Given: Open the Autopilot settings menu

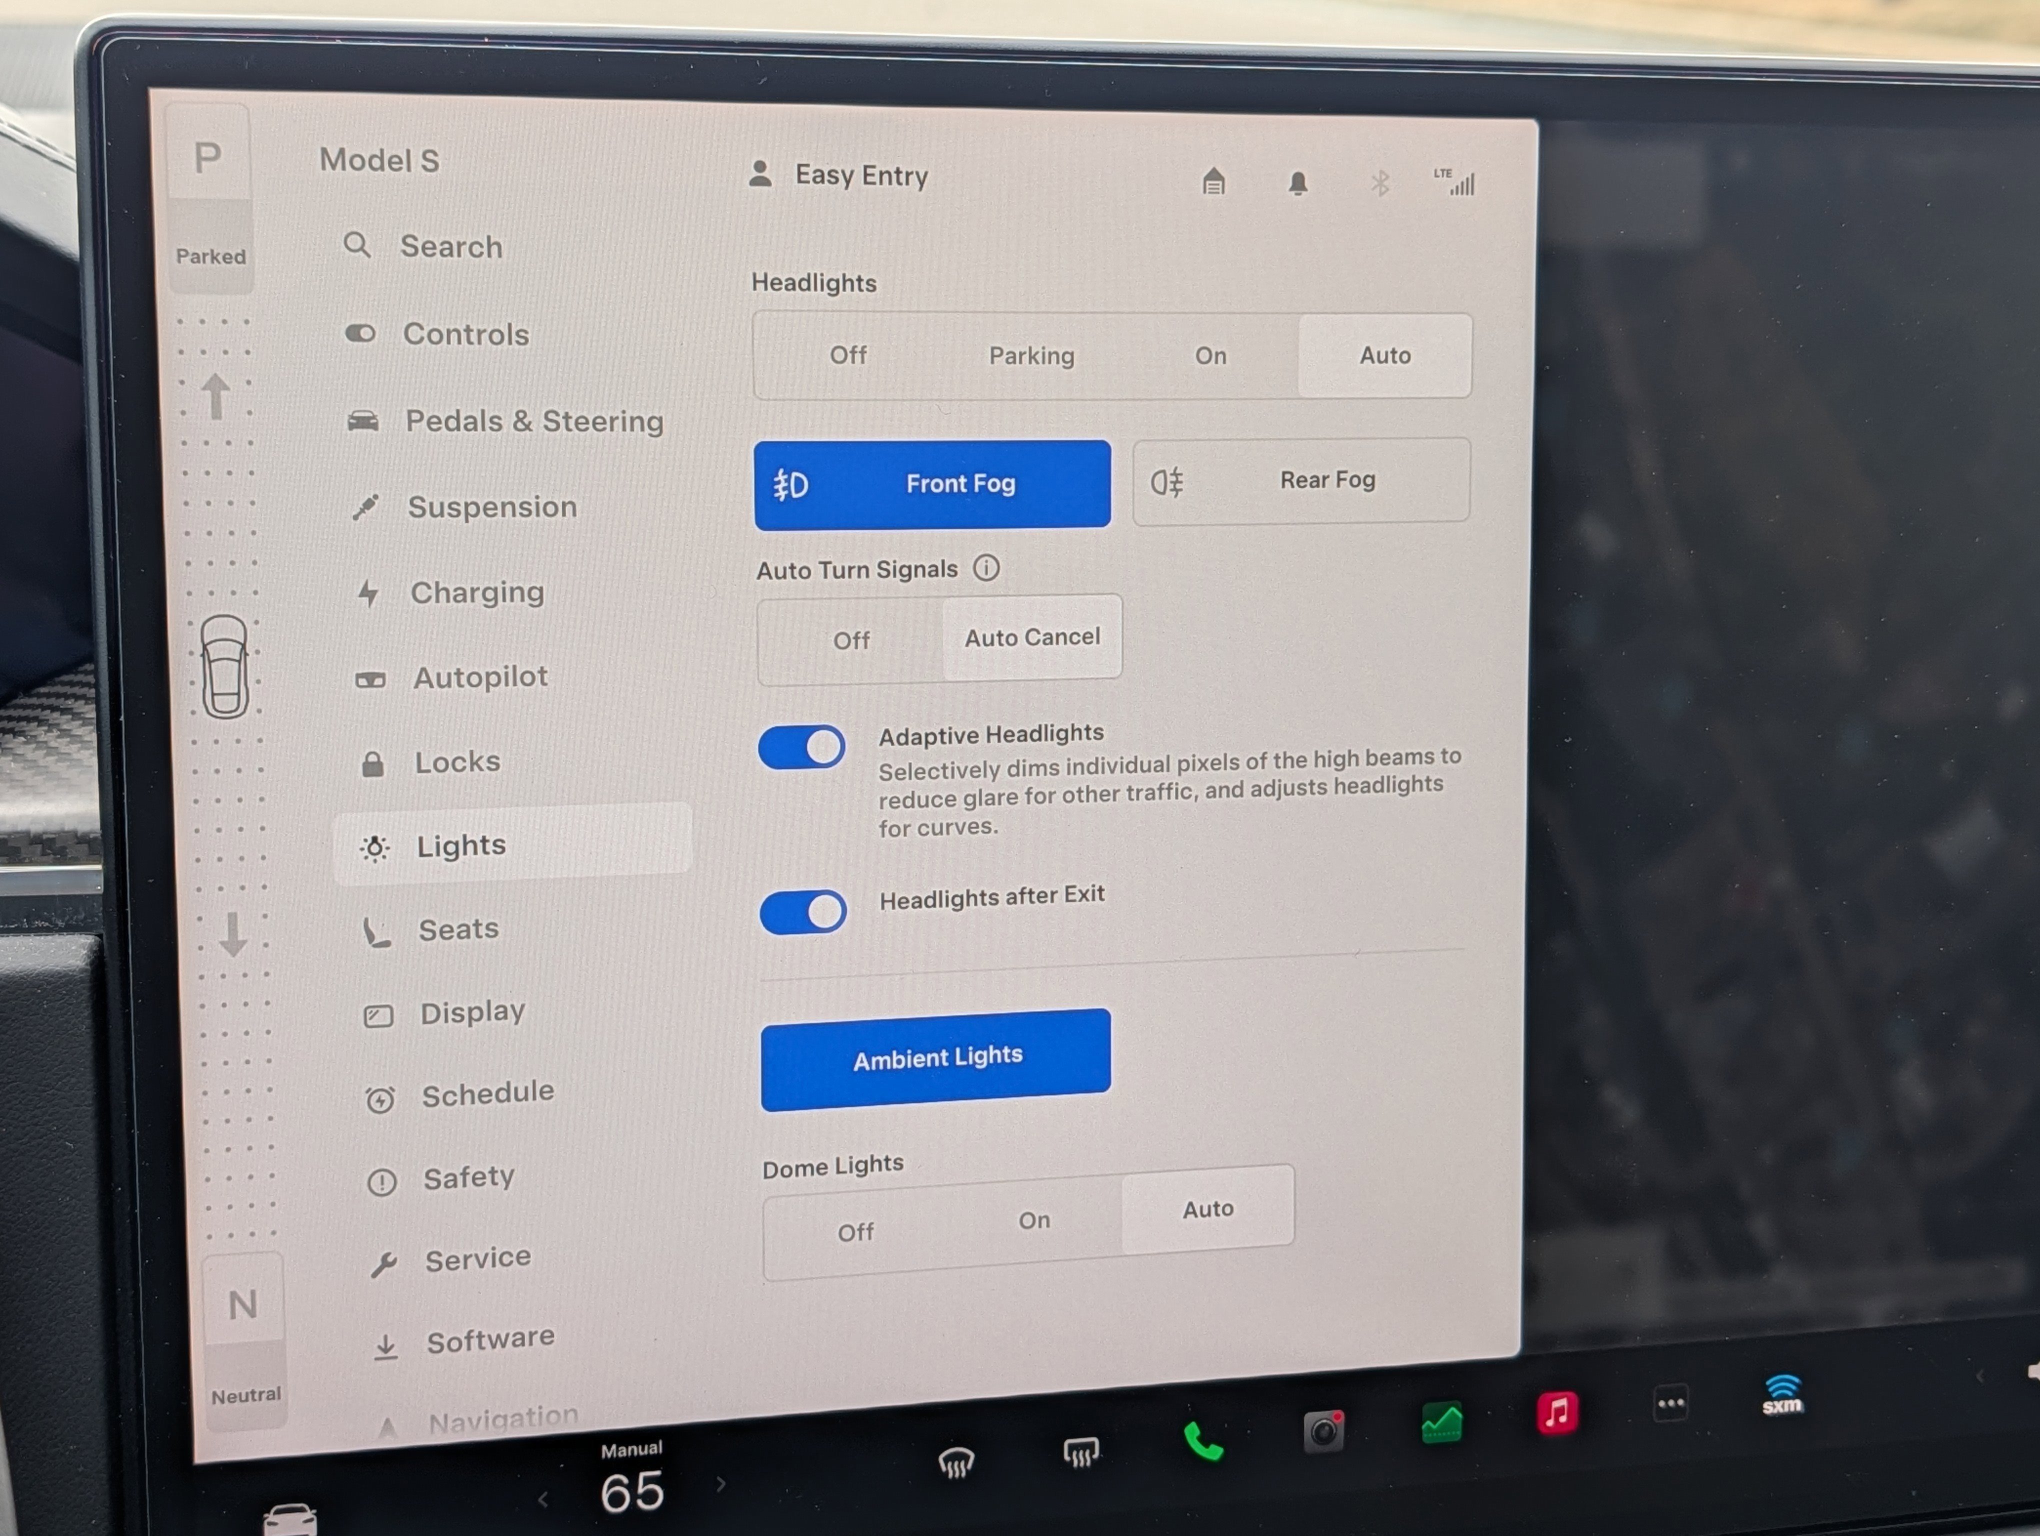Looking at the screenshot, I should 479,677.
